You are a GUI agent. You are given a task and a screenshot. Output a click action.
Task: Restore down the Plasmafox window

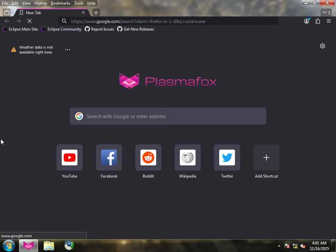click(315, 3)
